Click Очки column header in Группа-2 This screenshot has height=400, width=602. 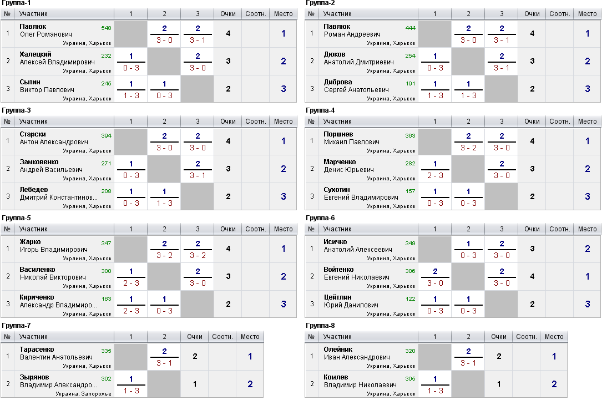coord(532,14)
